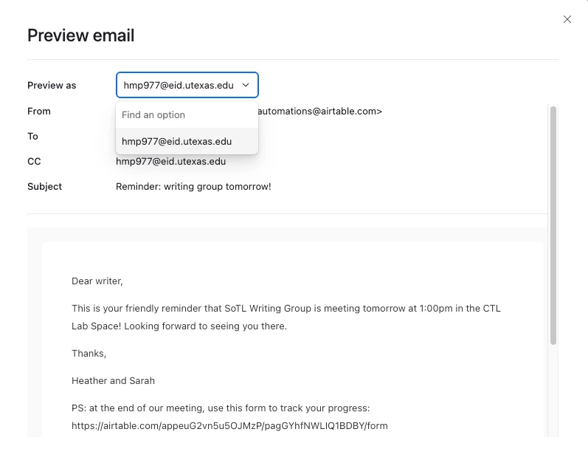
Task: Click the Subject field label
Action: (x=44, y=187)
